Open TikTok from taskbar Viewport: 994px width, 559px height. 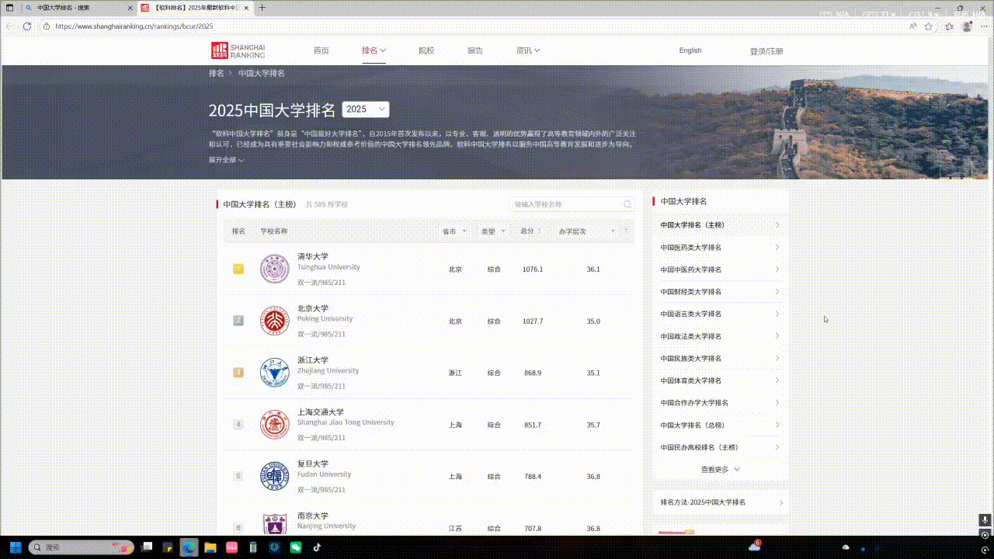[x=317, y=547]
